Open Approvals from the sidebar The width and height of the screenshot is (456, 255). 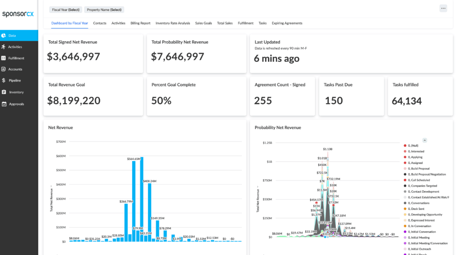click(19, 104)
